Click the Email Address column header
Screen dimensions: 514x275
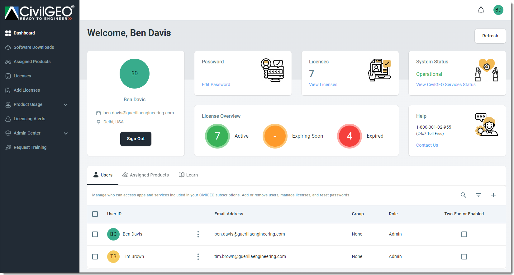point(229,214)
